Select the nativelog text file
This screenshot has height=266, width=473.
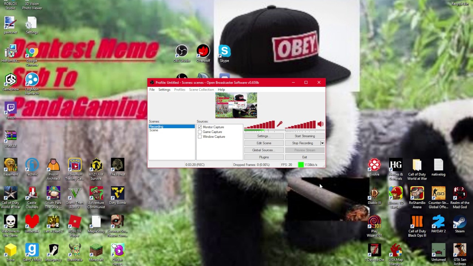click(438, 167)
